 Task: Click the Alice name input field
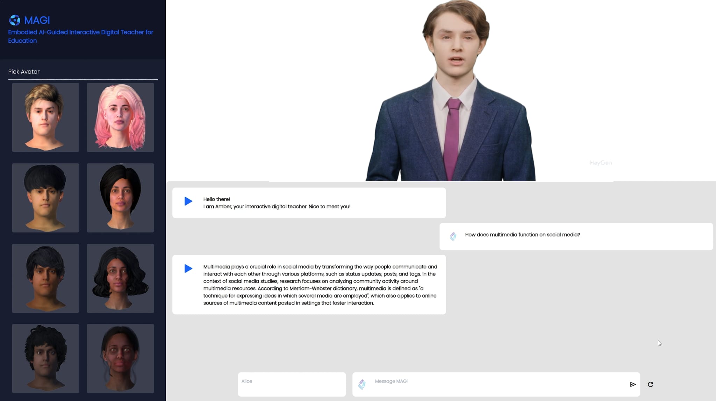click(292, 384)
